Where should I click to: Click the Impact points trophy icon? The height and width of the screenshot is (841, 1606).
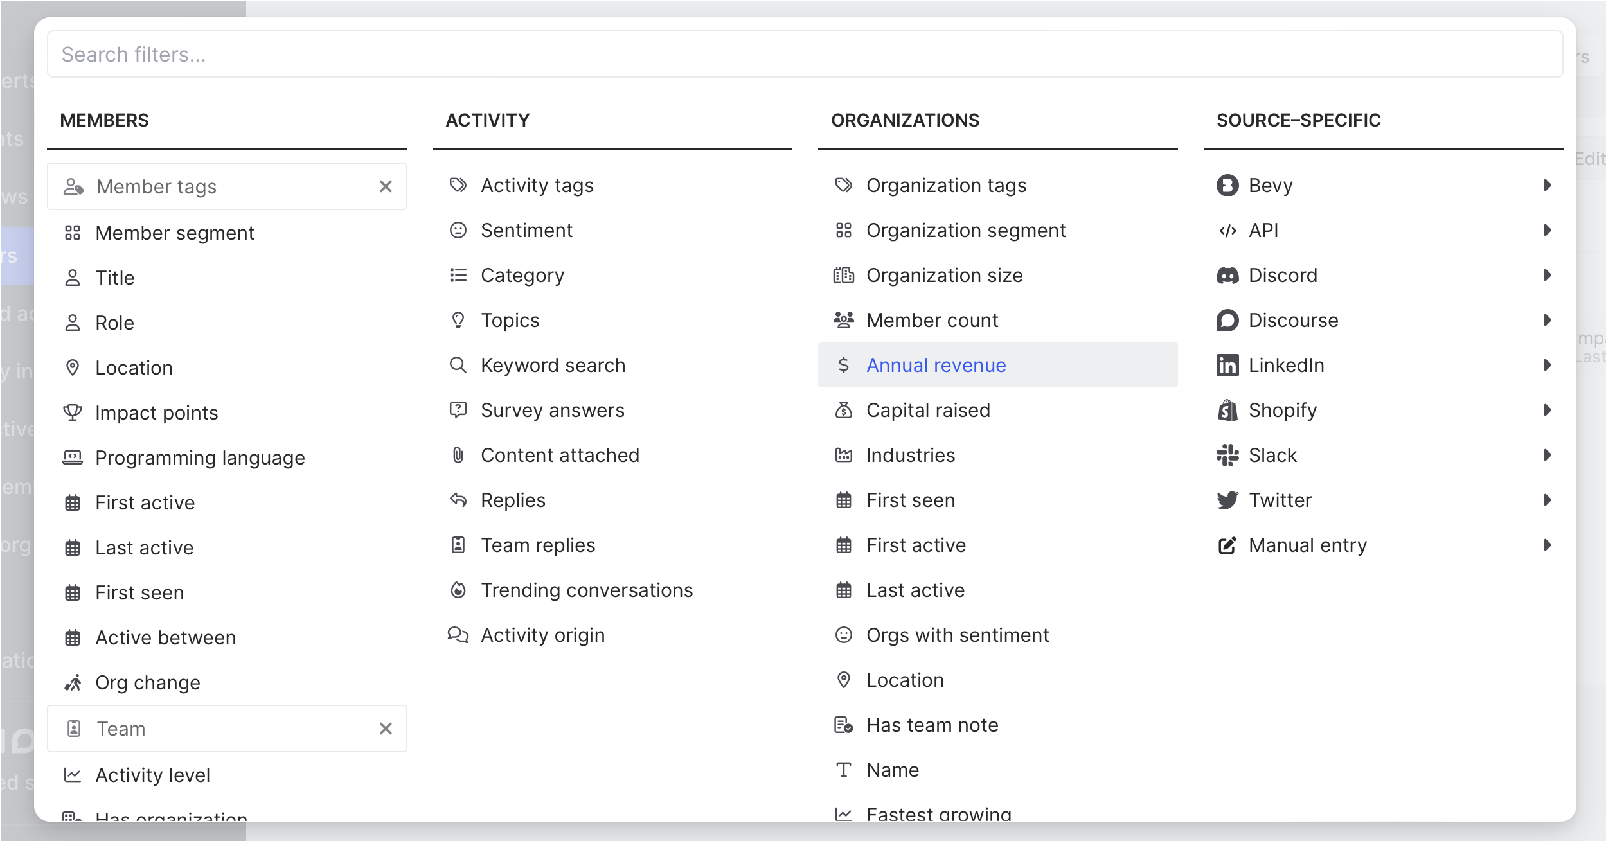[73, 412]
